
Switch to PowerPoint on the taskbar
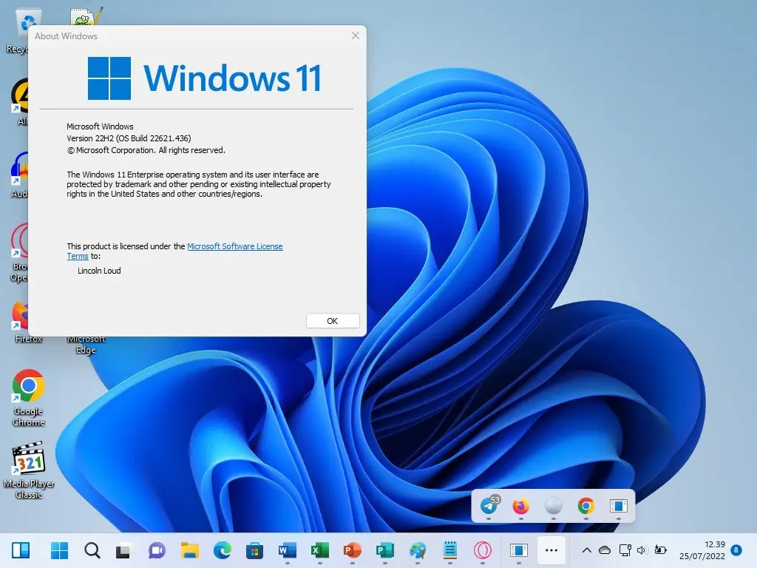pyautogui.click(x=352, y=550)
